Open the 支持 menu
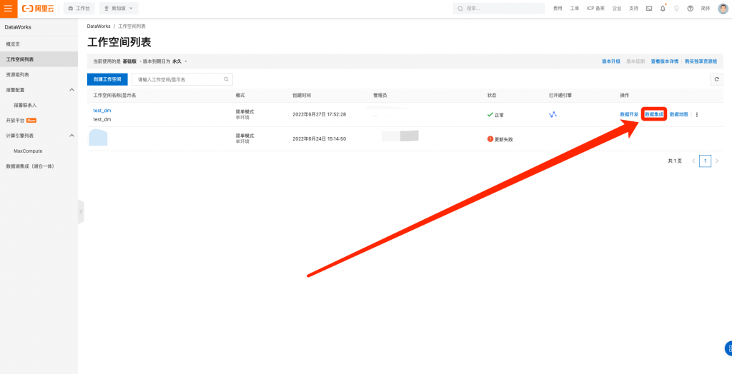Image resolution: width=732 pixels, height=374 pixels. [x=633, y=9]
